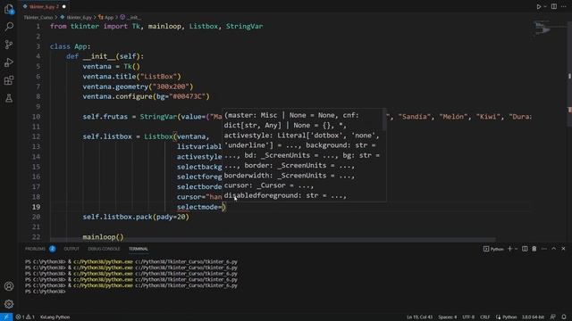Viewport: 572px width, 321px height.
Task: Open the Search view icon
Action: coord(9,27)
